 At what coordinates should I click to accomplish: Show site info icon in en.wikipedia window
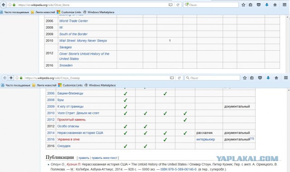pyautogui.click(x=10, y=5)
